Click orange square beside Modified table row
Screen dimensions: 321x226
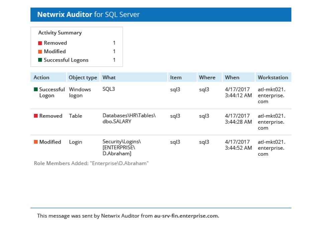[x=36, y=142]
